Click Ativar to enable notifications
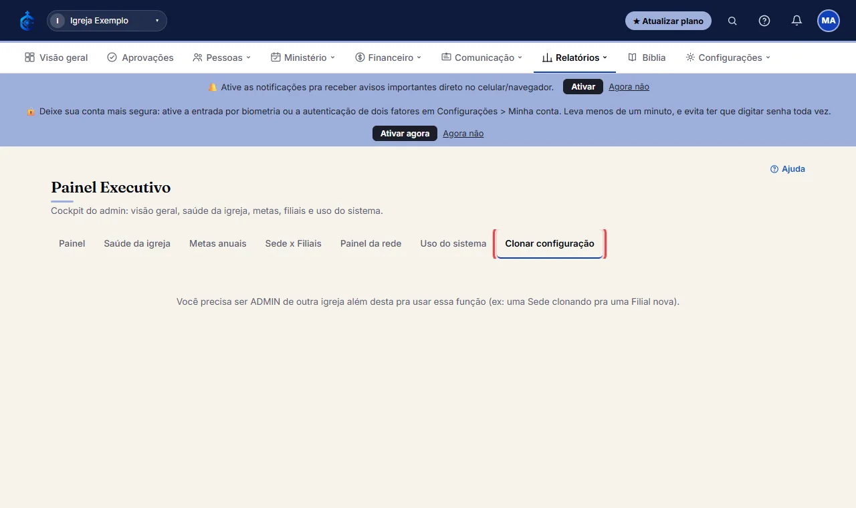The width and height of the screenshot is (856, 508). click(583, 87)
